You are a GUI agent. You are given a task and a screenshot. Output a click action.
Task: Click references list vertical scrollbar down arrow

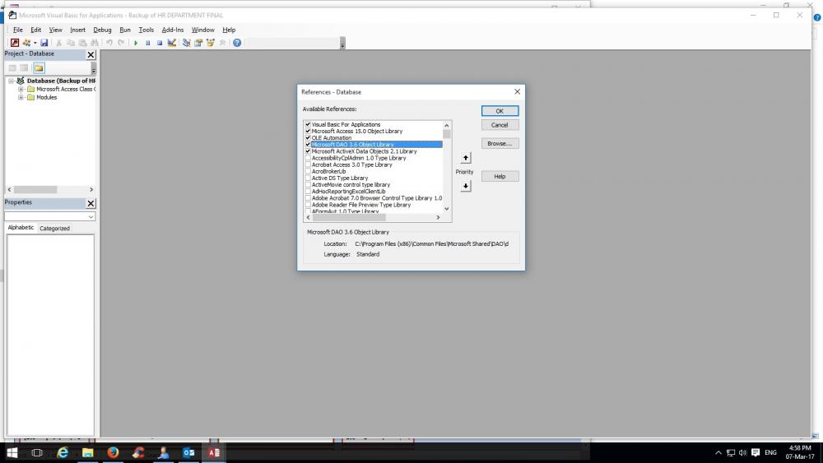[447, 209]
